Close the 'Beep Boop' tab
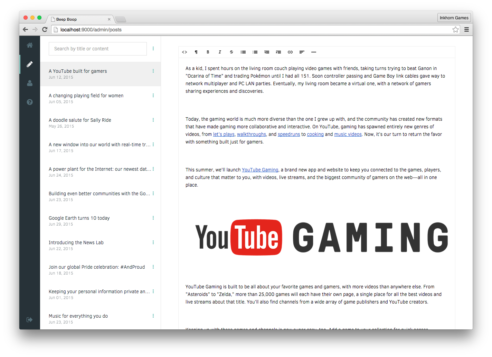This screenshot has height=357, width=492. [109, 19]
